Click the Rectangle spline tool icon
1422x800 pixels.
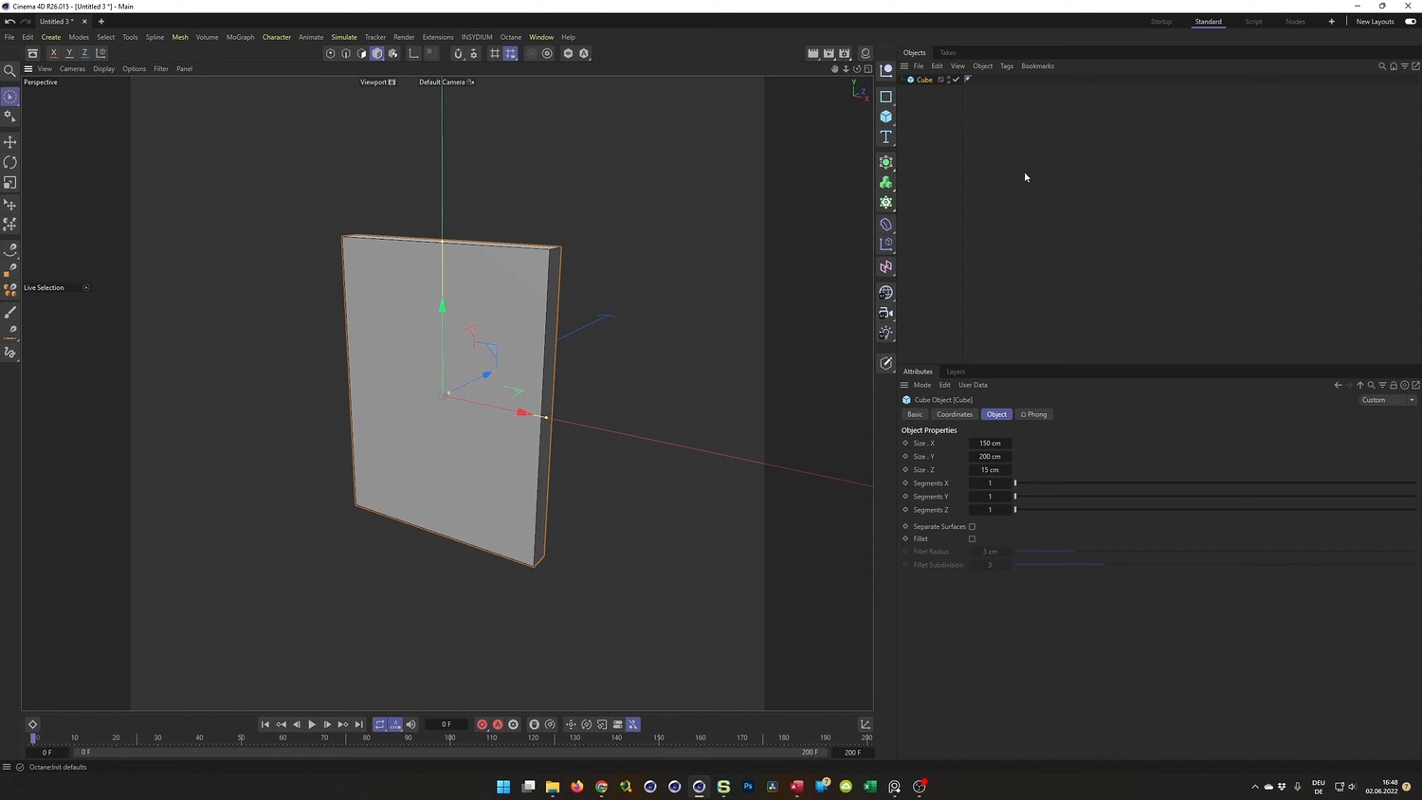click(886, 97)
